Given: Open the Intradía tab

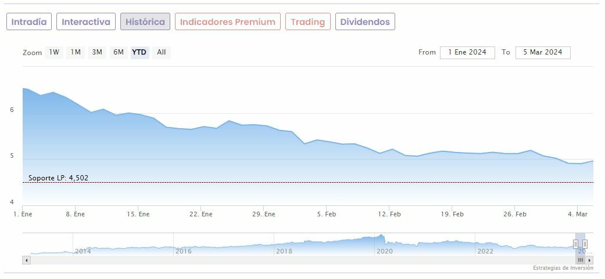Looking at the screenshot, I should point(29,22).
